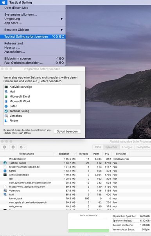Image resolution: width=151 pixels, height=236 pixels.
Task: Click the 133,7 MB memory cell
Action: coord(70,163)
